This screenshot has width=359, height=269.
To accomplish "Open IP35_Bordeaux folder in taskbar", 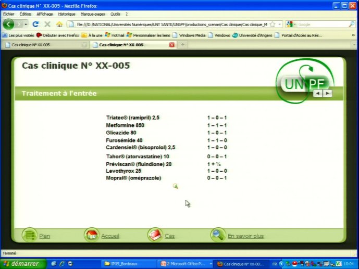I will coord(129,264).
